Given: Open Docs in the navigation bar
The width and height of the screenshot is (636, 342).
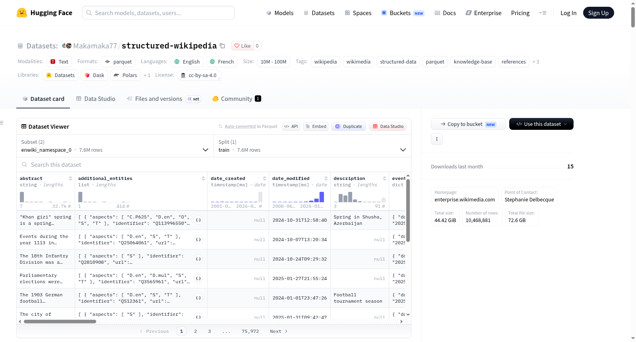Looking at the screenshot, I should [445, 13].
